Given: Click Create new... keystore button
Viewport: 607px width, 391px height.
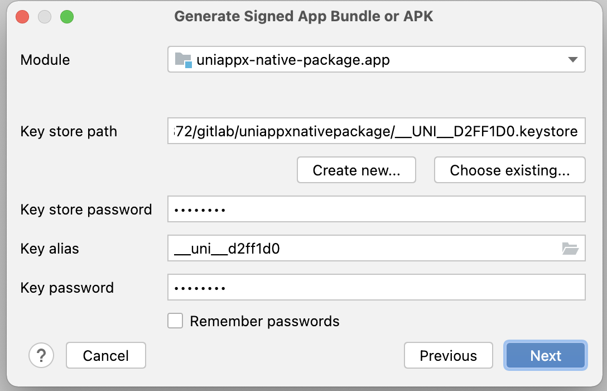Looking at the screenshot, I should pos(356,170).
